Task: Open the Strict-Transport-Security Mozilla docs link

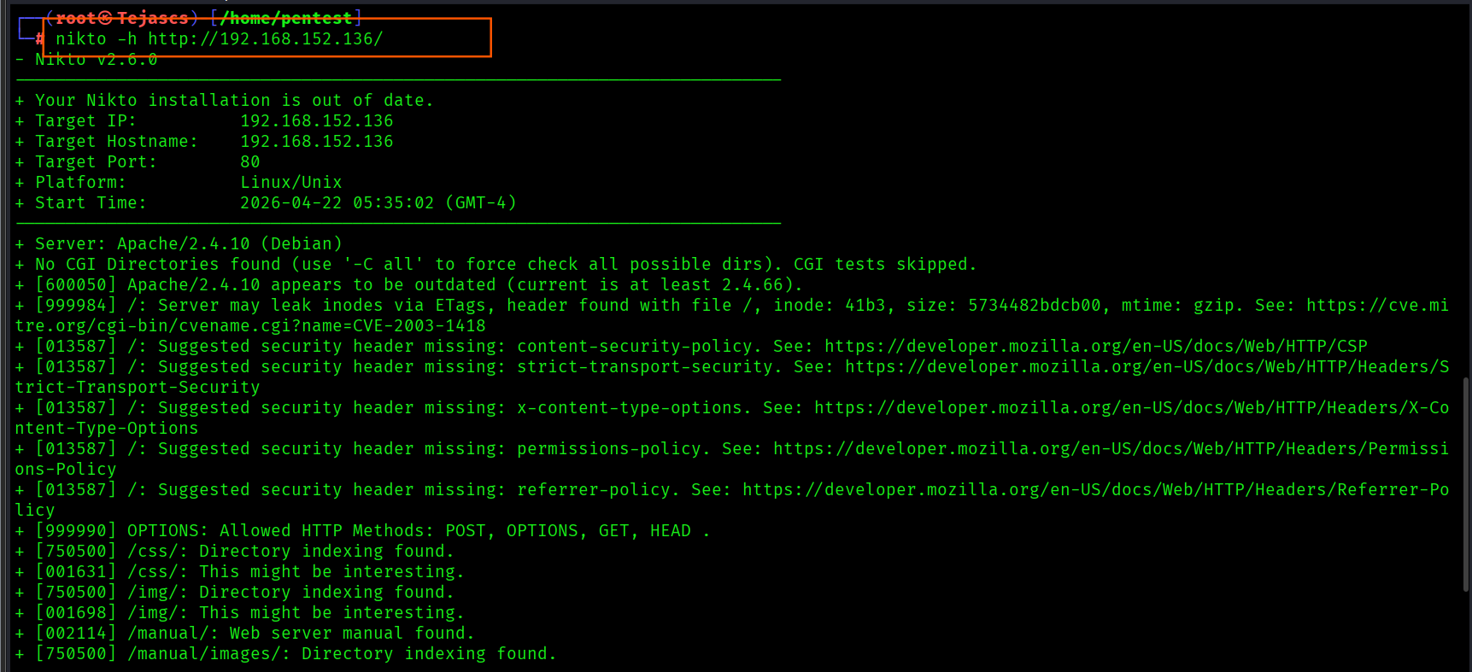Action: (1145, 366)
